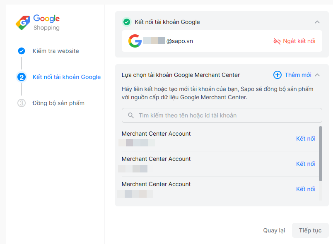Click the @sapo.vn email address
Viewport: 333px width, 244px height.
coord(180,41)
